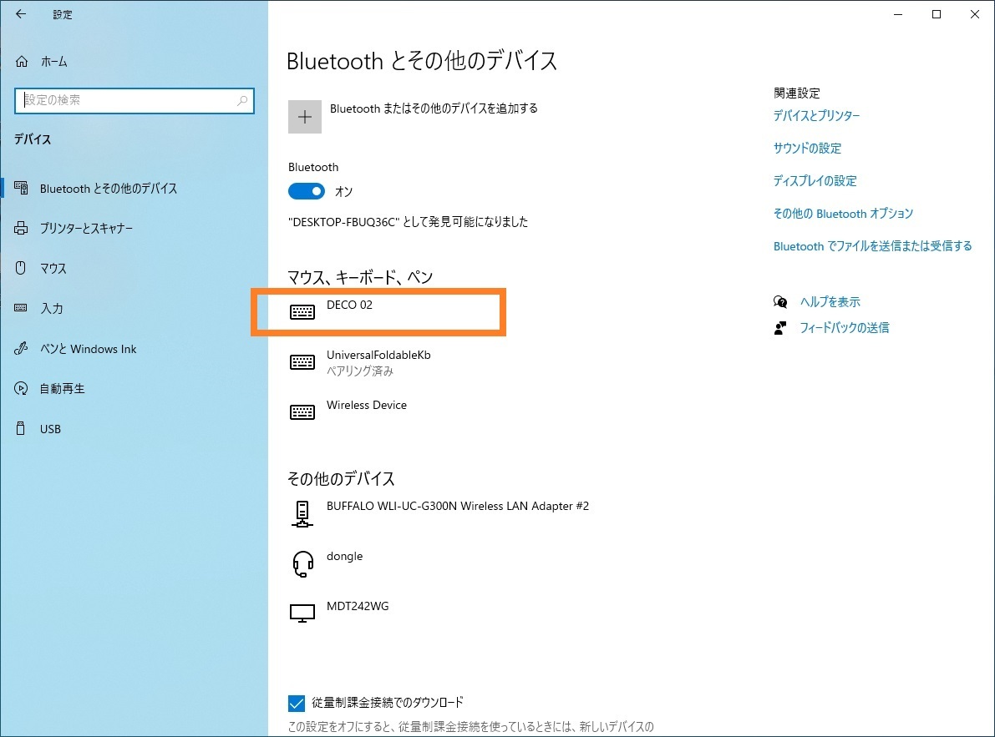This screenshot has width=995, height=737.
Task: Click the 従量制課金接続でのダウンロード label
Action: tap(387, 702)
